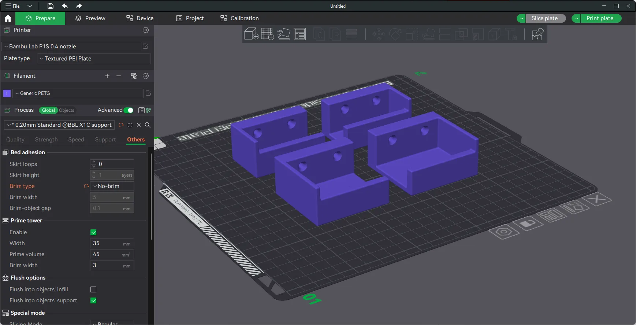Open the Preview tab

tap(90, 18)
